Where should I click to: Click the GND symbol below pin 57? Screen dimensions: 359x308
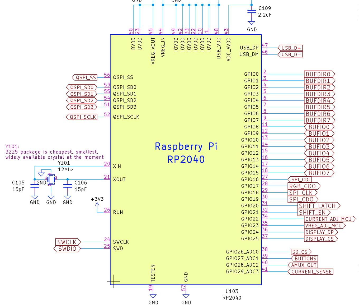coord(186,296)
